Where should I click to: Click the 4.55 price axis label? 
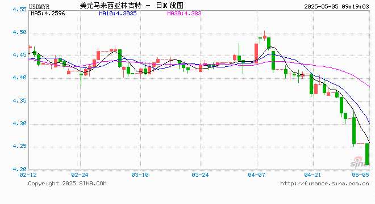[x=20, y=10]
